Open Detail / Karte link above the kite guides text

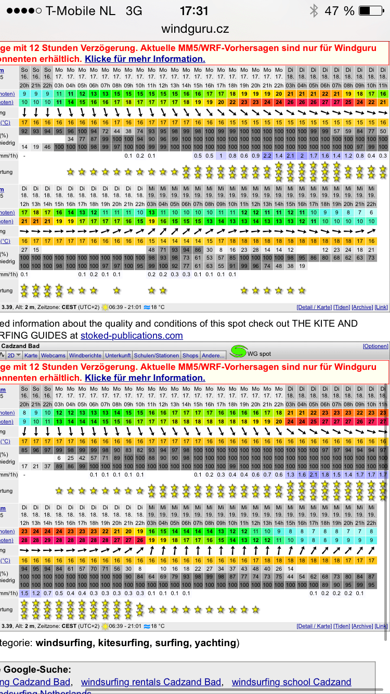point(314,307)
